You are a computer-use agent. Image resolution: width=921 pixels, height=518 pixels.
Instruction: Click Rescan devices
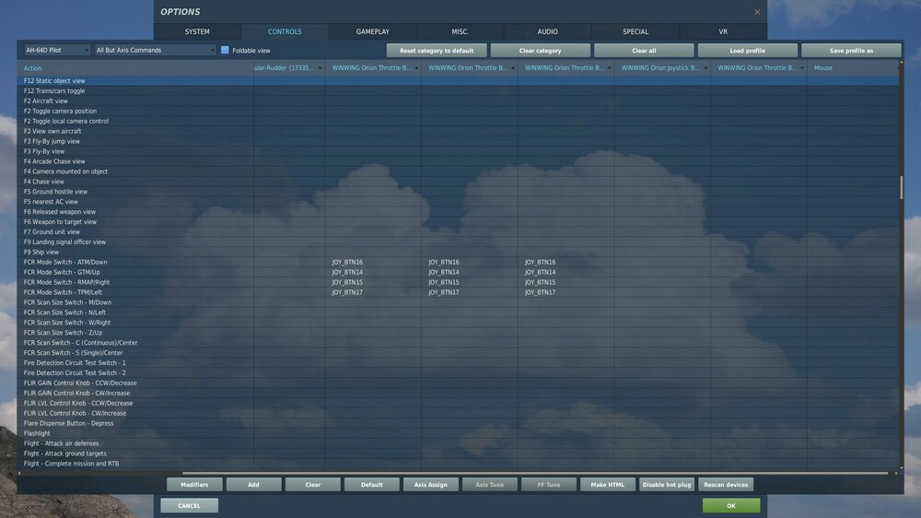(726, 485)
